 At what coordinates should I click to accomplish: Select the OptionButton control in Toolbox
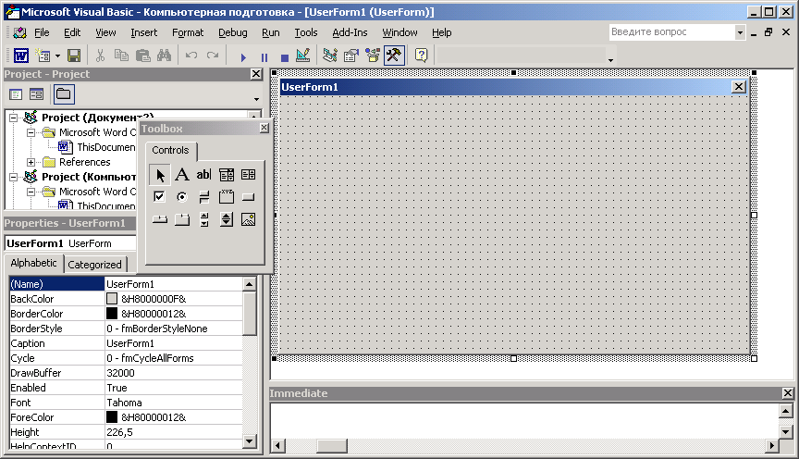pyautogui.click(x=182, y=197)
